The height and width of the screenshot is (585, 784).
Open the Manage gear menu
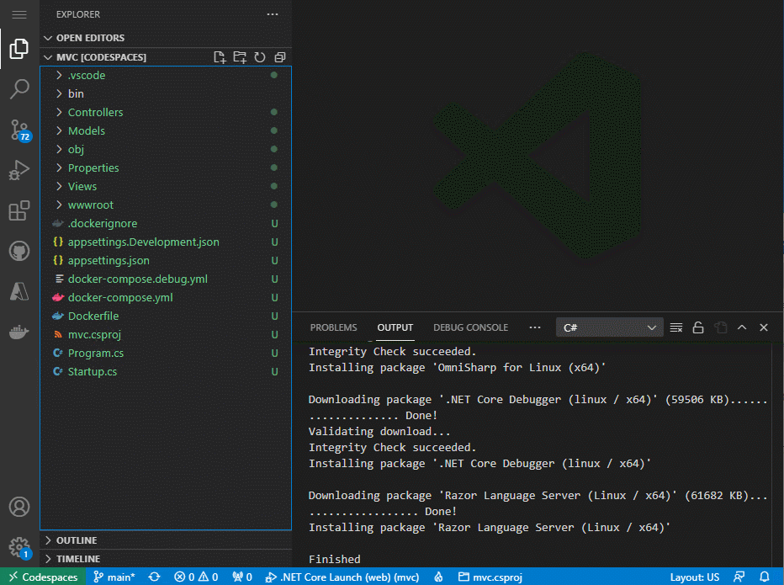(19, 547)
